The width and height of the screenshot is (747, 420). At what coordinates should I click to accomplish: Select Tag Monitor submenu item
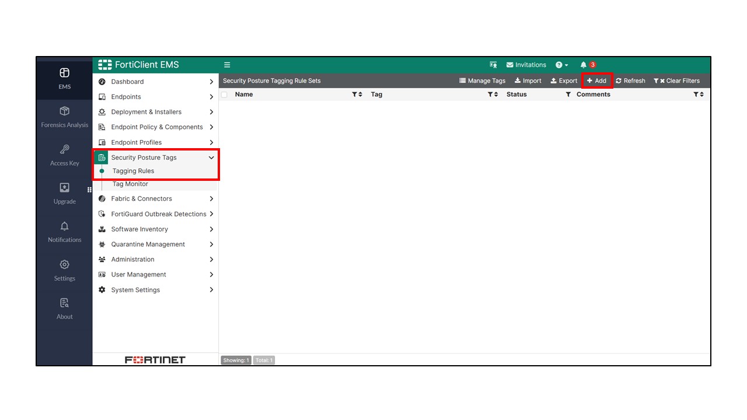click(x=130, y=184)
